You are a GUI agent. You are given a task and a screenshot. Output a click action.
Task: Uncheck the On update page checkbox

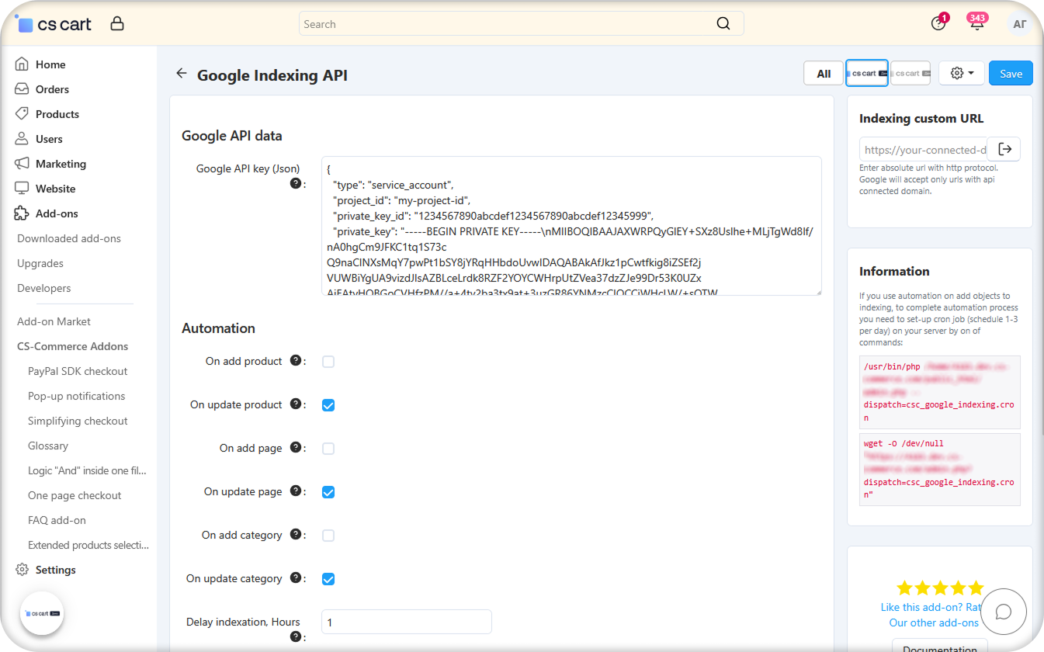pyautogui.click(x=328, y=492)
